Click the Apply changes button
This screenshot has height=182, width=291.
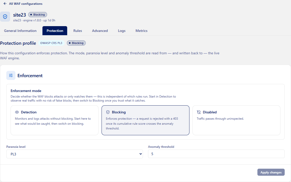pyautogui.click(x=271, y=172)
